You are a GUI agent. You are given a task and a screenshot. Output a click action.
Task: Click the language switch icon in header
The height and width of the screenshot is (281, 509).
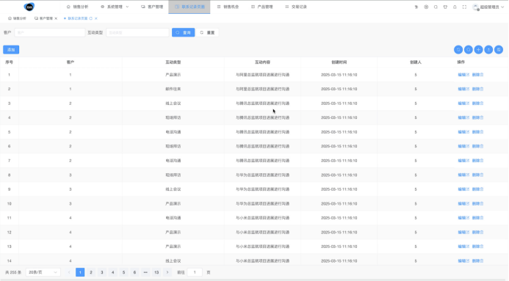tap(426, 7)
